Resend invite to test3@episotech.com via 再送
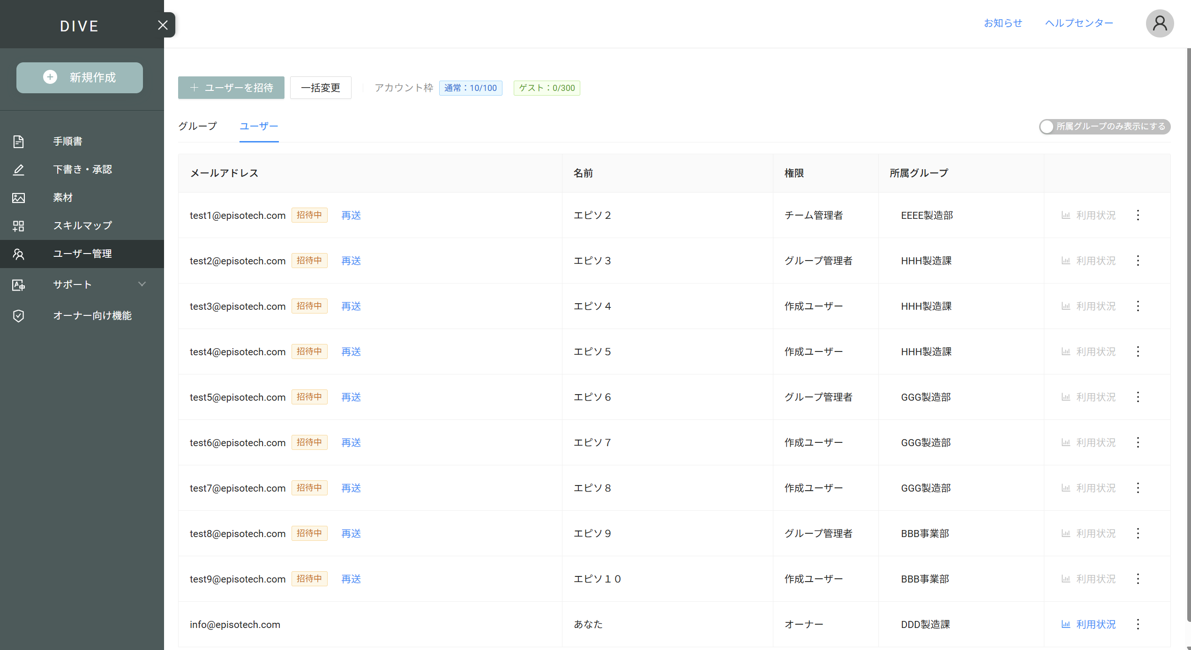This screenshot has width=1191, height=650. tap(351, 306)
